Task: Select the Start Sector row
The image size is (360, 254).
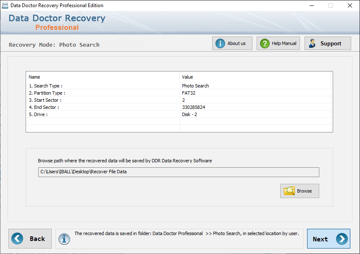Action: [179, 100]
